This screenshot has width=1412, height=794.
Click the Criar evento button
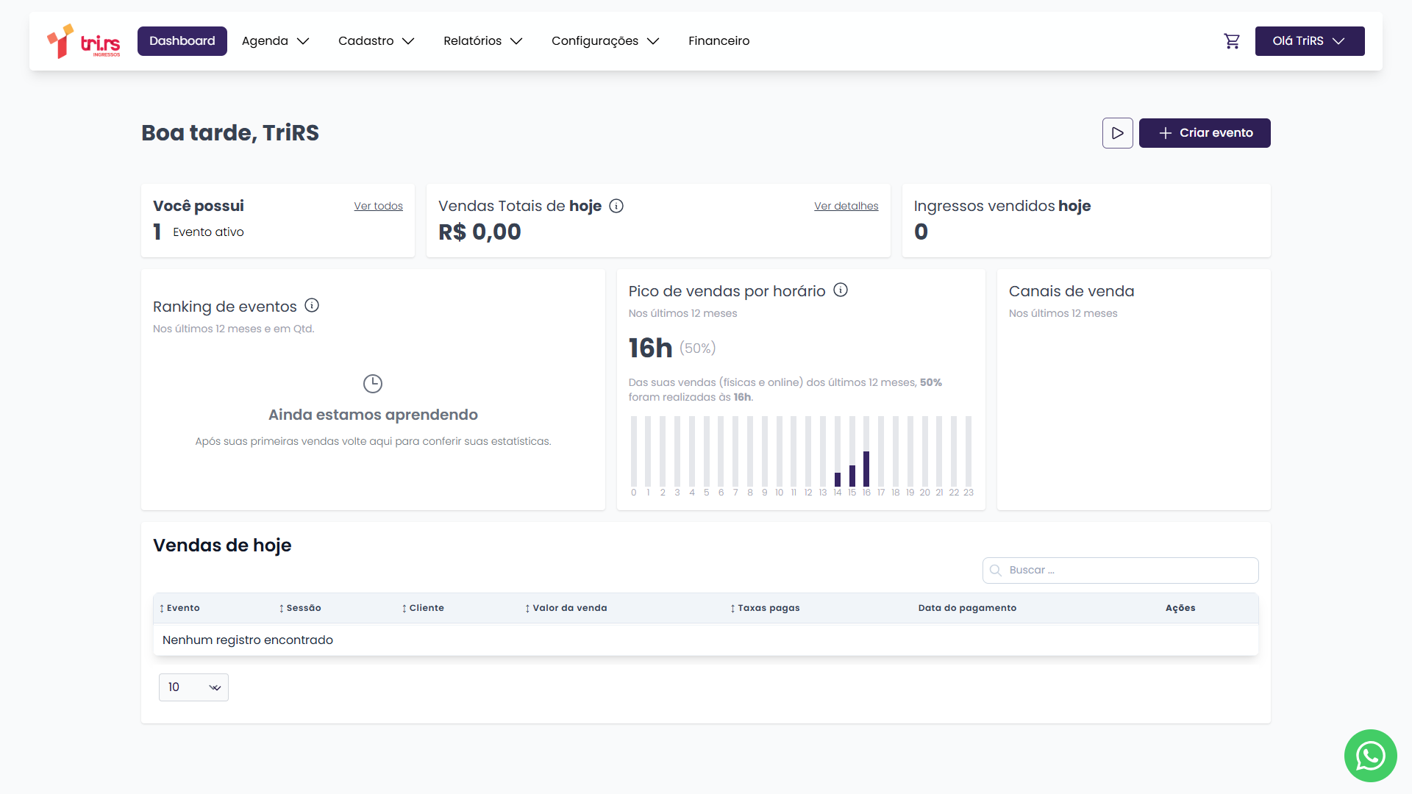[x=1204, y=133]
